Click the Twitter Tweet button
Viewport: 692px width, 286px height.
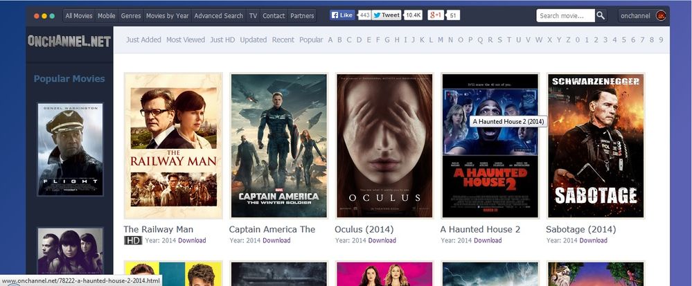coord(386,15)
